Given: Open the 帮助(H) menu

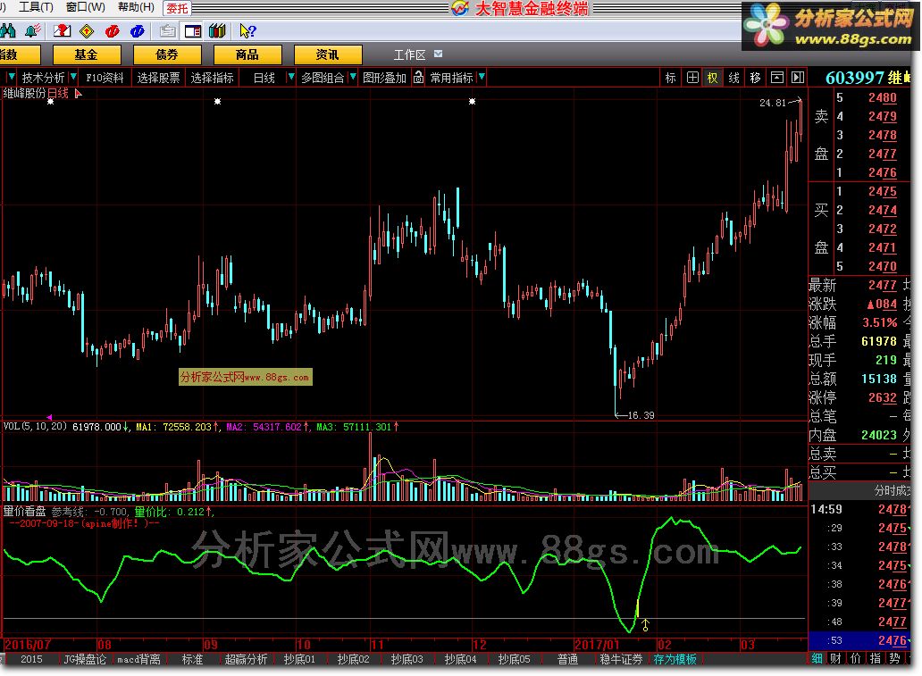Looking at the screenshot, I should (136, 7).
